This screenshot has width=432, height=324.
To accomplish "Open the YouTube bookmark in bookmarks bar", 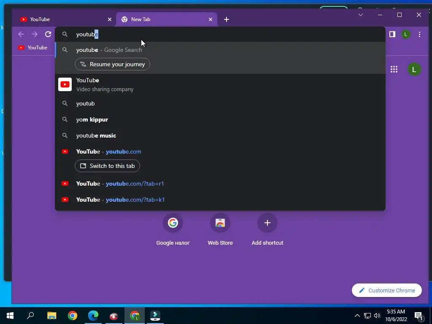I will pos(32,48).
